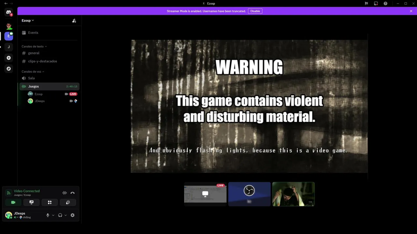Select the E server icon
417x234 pixels.
(x=9, y=36)
